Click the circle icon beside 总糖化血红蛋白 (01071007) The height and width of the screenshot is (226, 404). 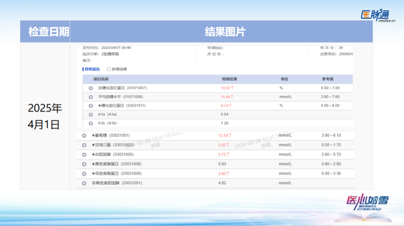[x=91, y=88]
